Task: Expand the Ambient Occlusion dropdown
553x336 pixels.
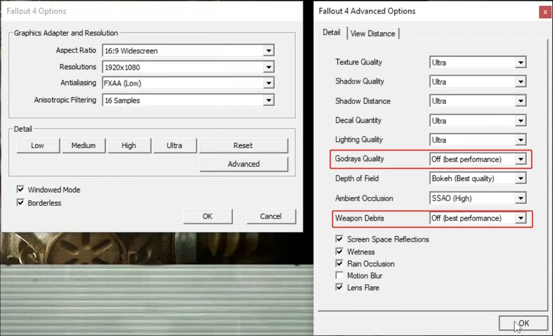Action: (520, 198)
